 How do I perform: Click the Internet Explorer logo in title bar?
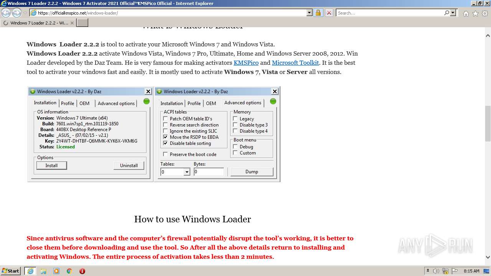(4, 3)
